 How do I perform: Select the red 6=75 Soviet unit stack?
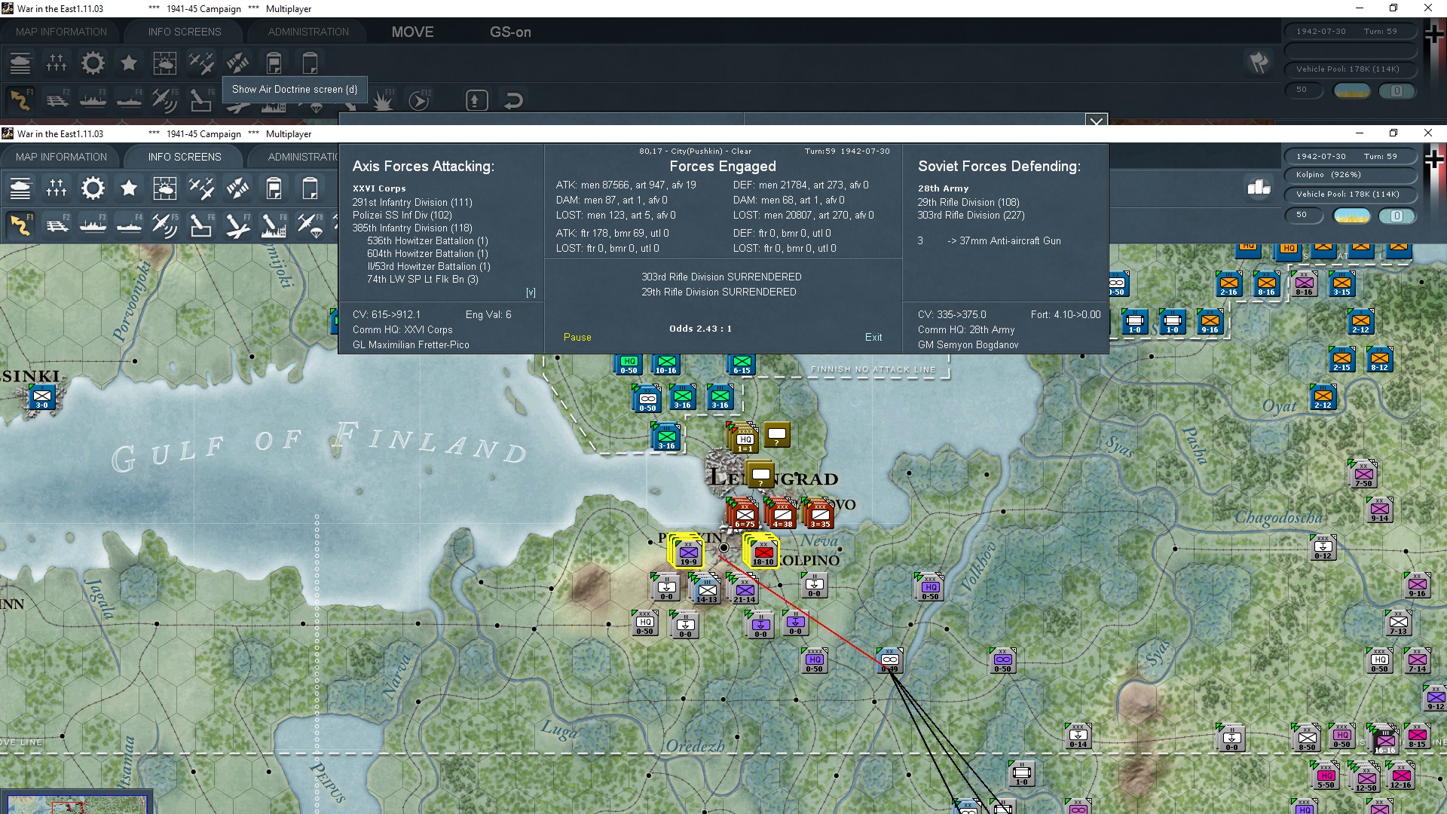744,513
